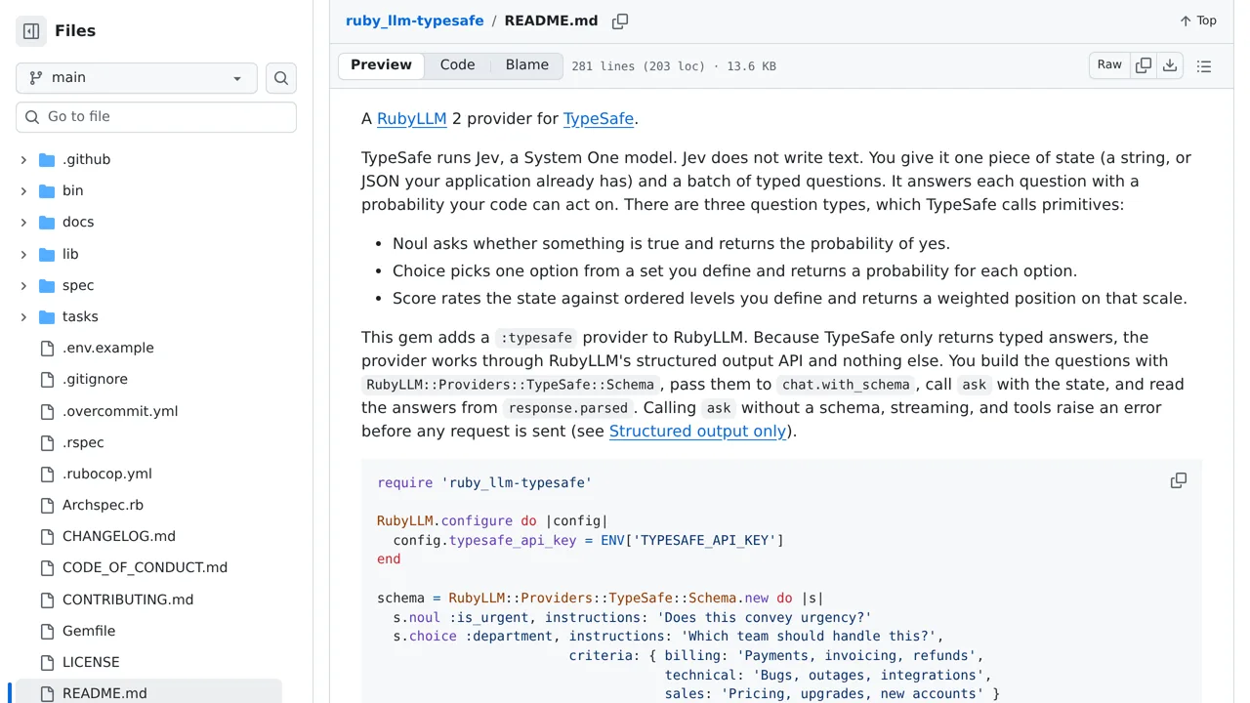Switch to the Blame tab
Viewport: 1250px width, 703px height.
(527, 65)
